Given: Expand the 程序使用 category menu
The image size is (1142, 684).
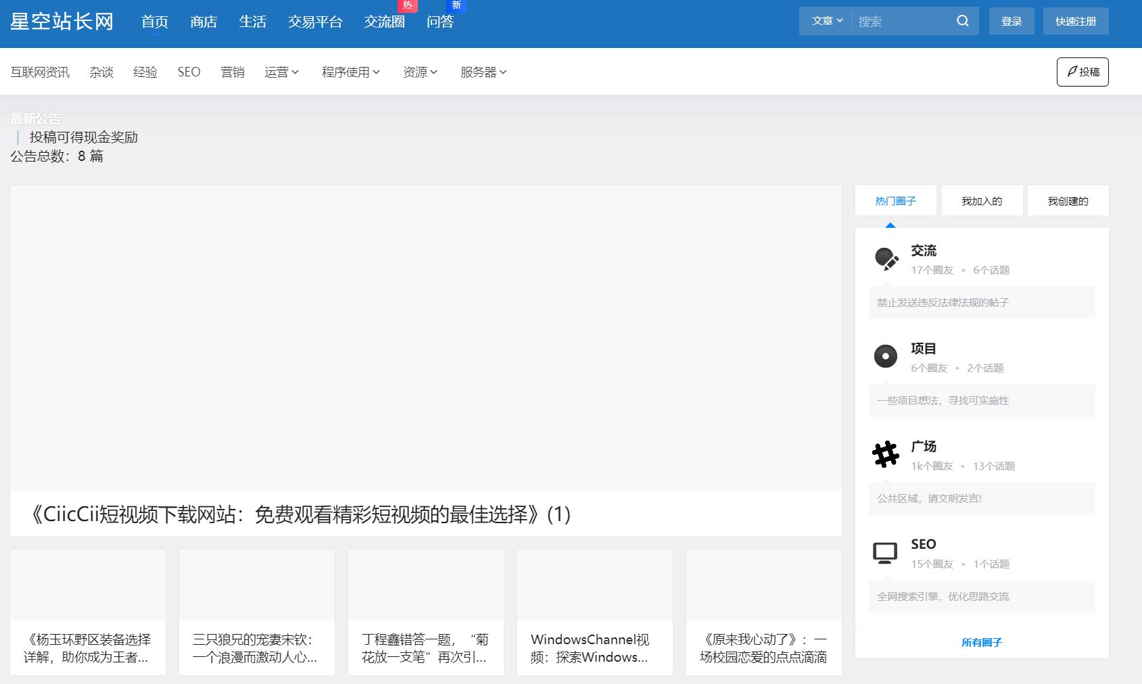Looking at the screenshot, I should click(x=351, y=72).
